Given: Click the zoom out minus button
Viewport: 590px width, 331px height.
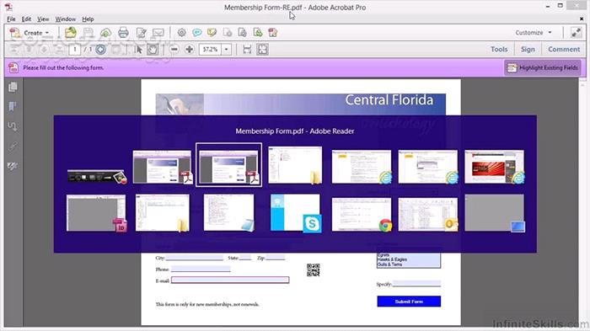Looking at the screenshot, I should [x=174, y=50].
